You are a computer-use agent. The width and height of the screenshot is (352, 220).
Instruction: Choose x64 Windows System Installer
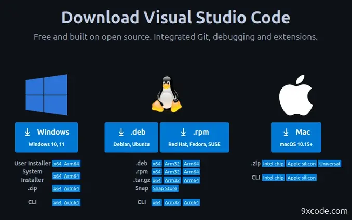[58, 176]
